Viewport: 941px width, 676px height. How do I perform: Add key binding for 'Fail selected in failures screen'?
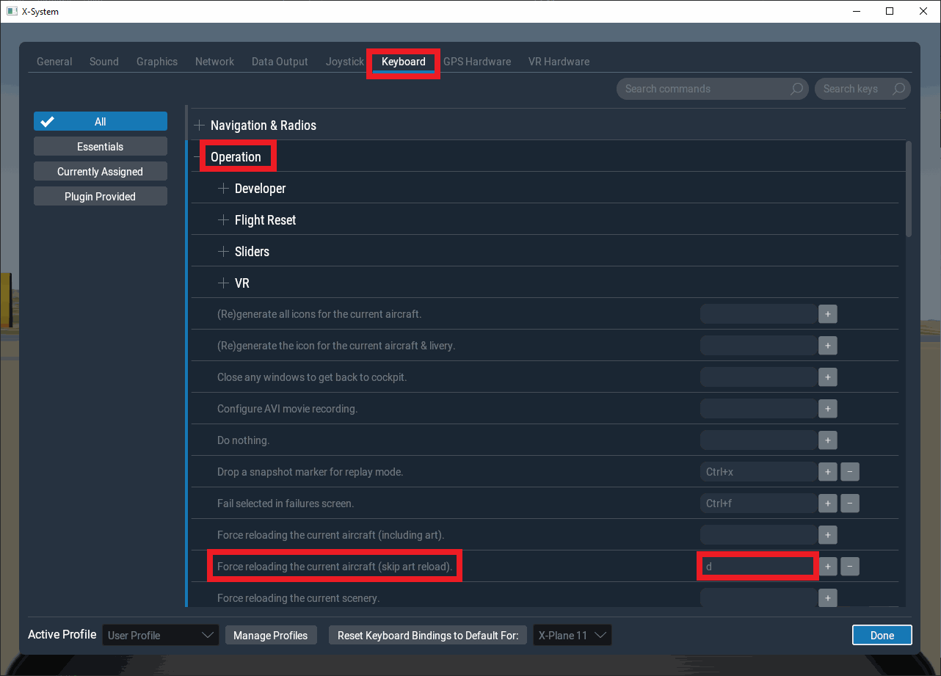click(827, 504)
